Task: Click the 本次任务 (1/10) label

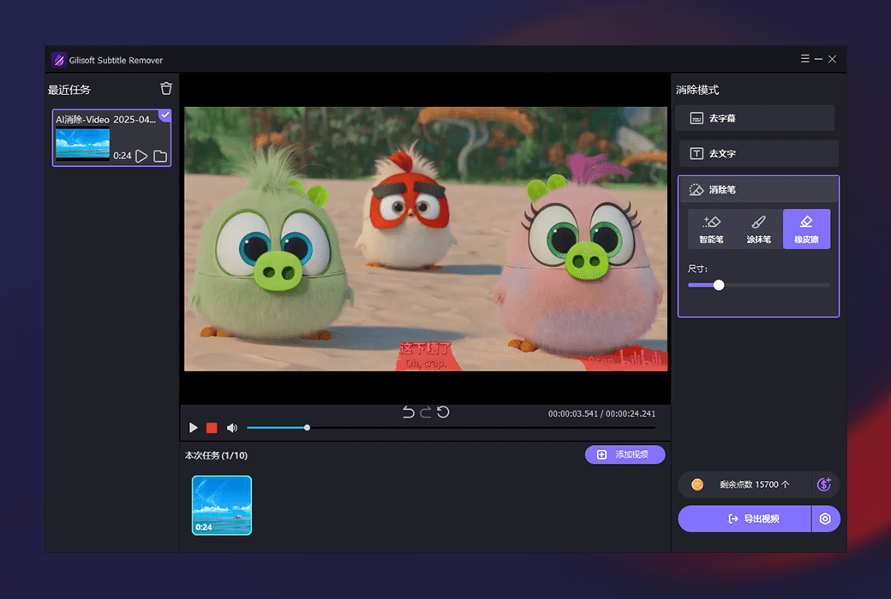Action: tap(216, 455)
